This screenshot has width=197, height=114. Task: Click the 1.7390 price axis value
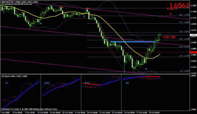[194, 12]
